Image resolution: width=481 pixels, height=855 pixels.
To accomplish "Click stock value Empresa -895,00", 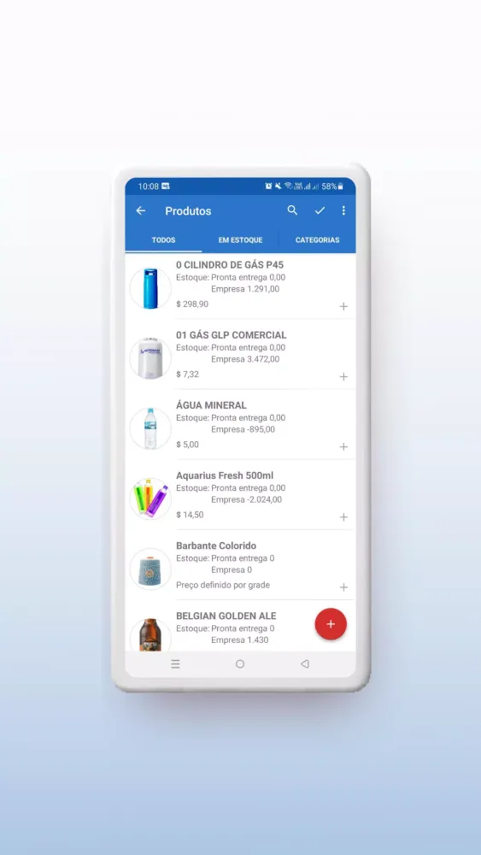I will [x=243, y=430].
